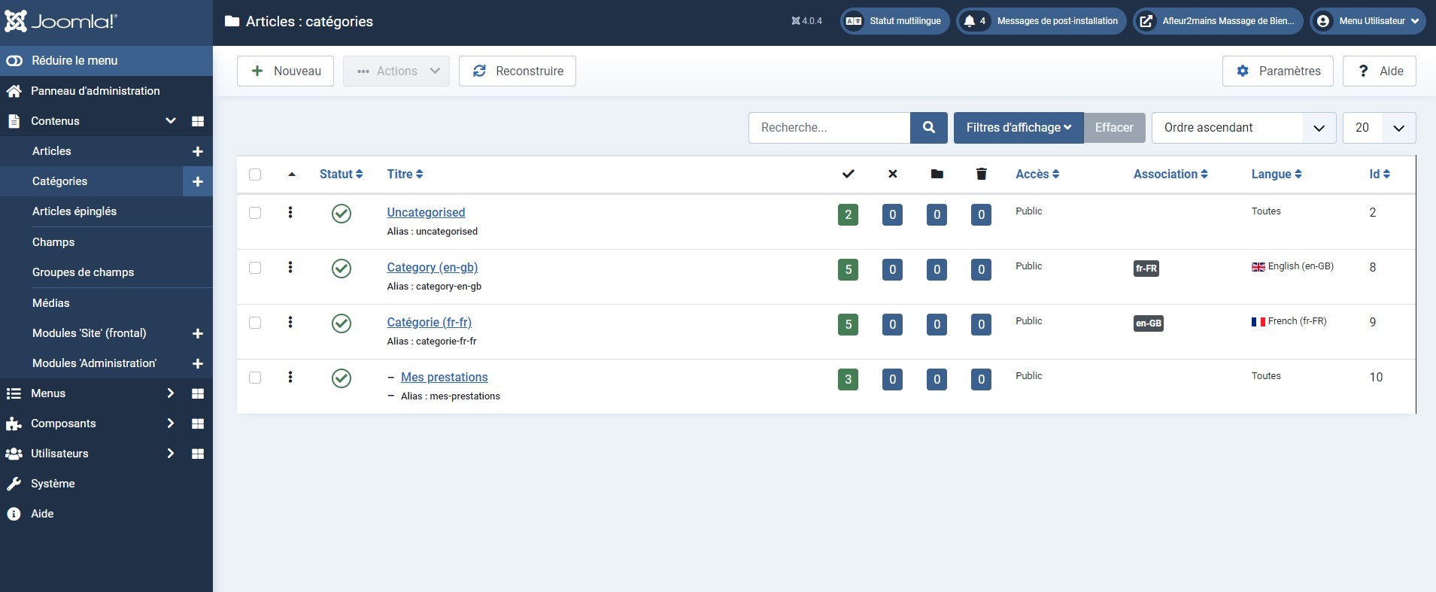
Task: Expand the Menus sidebar section
Action: coord(171,393)
